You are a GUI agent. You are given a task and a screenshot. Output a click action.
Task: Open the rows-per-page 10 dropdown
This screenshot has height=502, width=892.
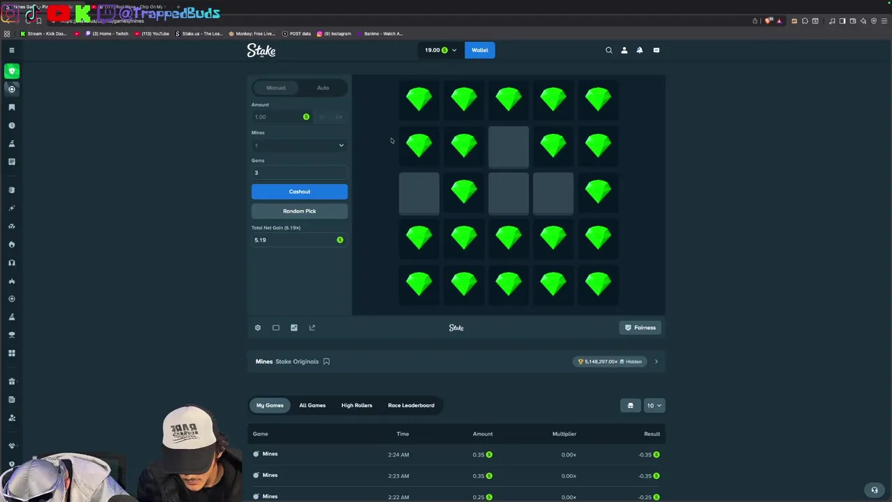(654, 406)
